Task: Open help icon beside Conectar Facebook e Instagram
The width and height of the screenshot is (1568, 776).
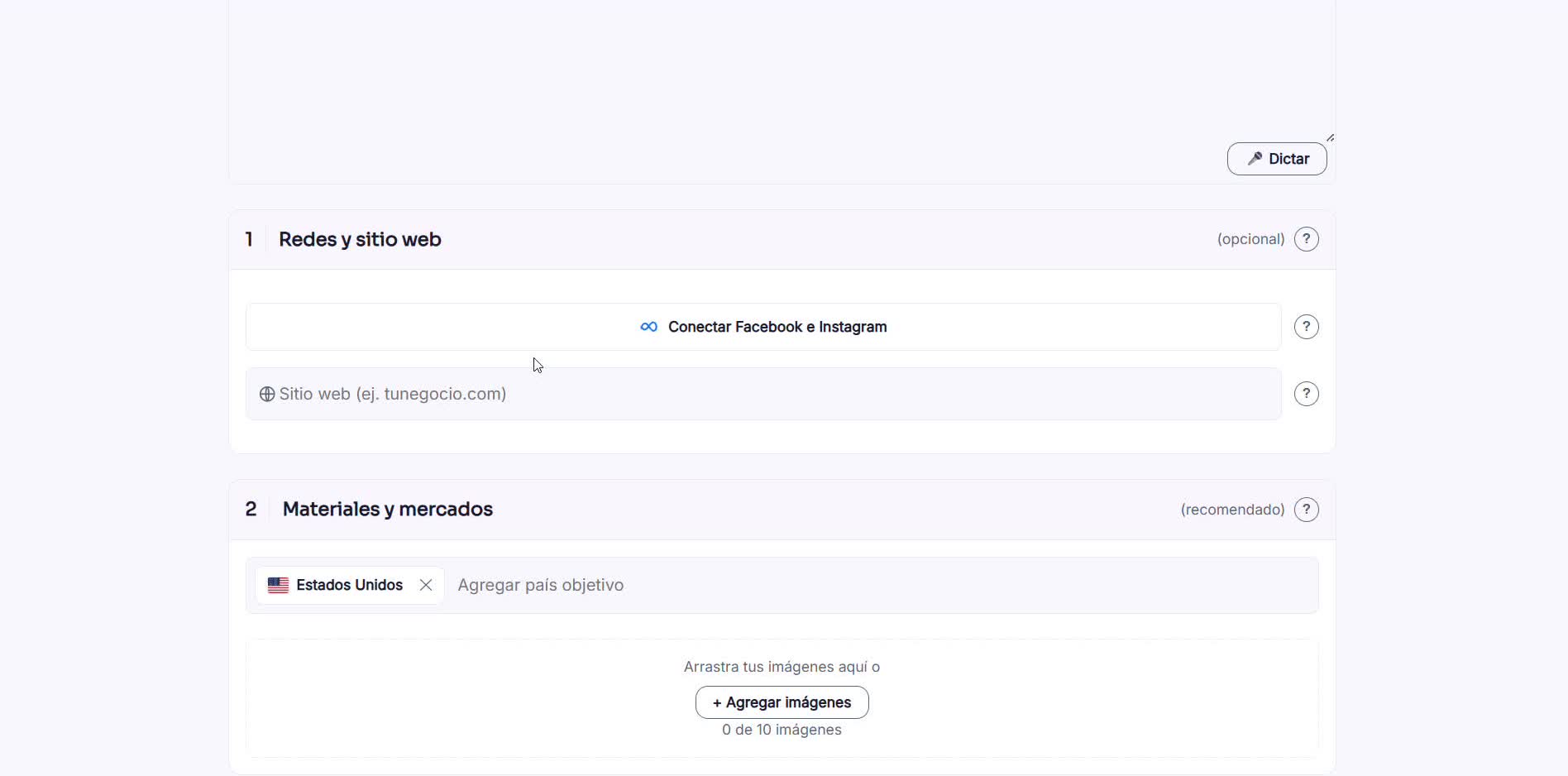Action: coord(1307,327)
